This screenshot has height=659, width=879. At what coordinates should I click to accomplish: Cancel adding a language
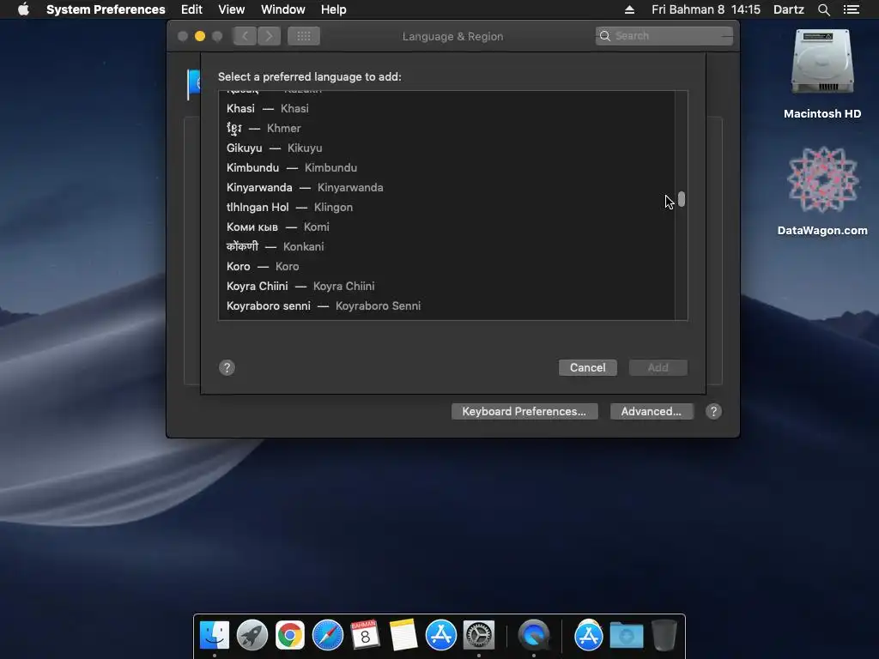587,367
